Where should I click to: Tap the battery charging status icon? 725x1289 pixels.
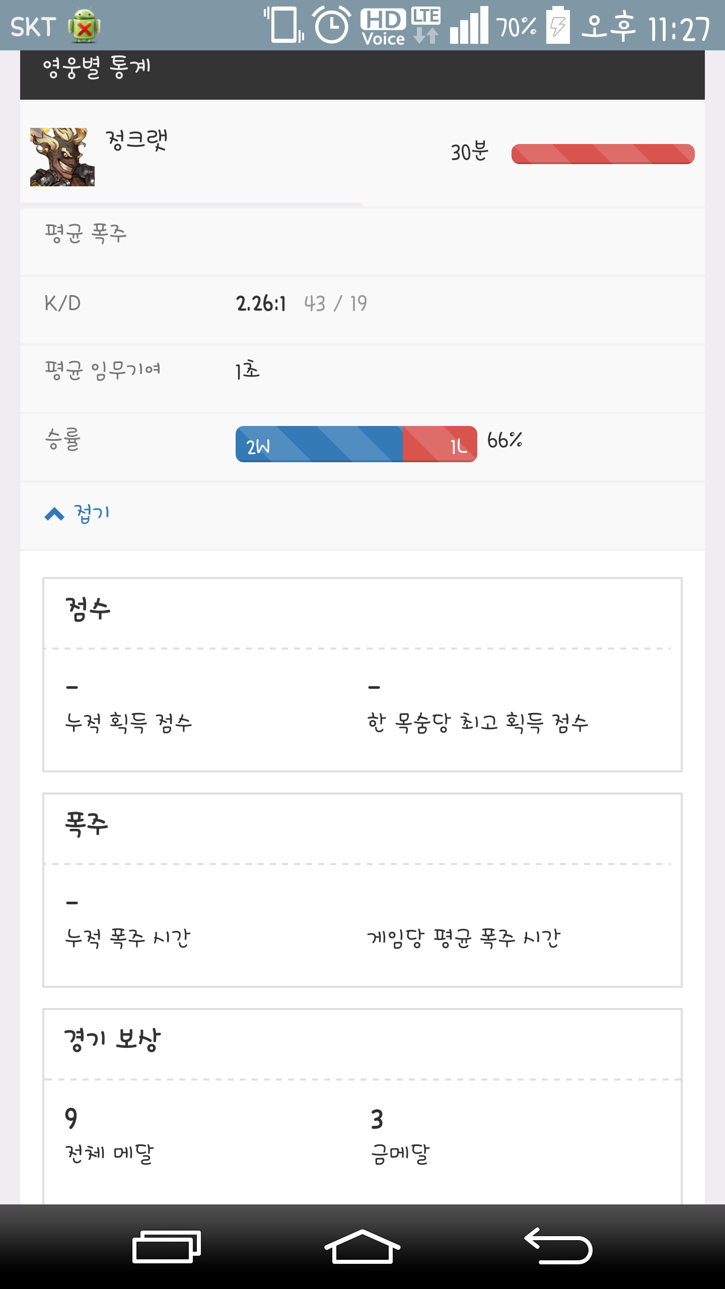558,25
